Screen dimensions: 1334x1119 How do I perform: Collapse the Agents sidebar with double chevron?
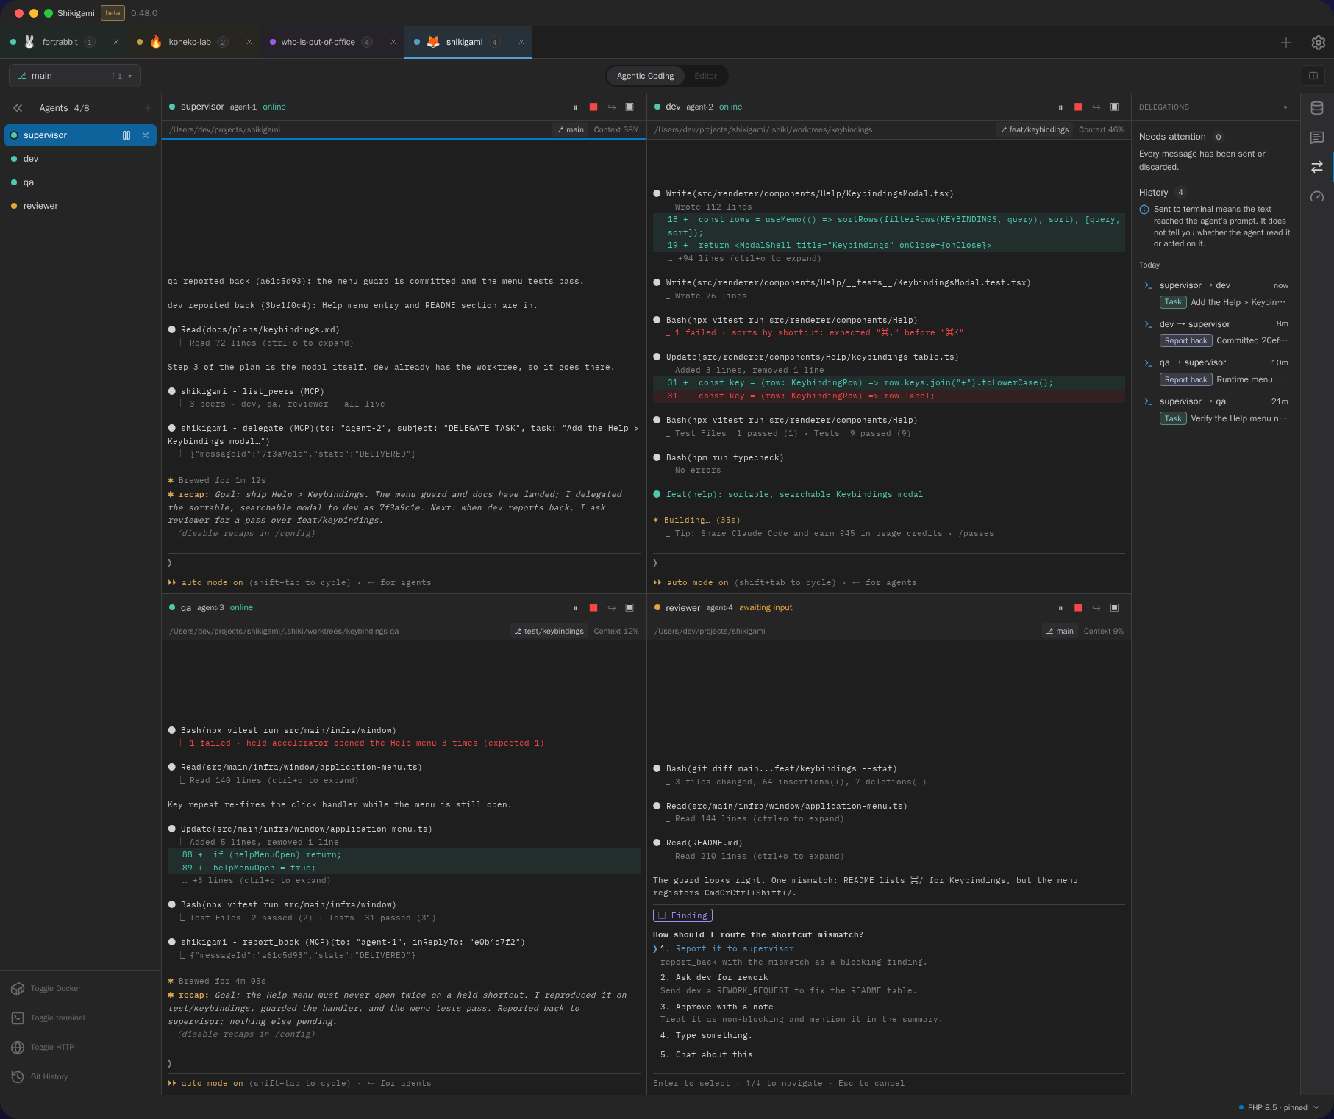[x=18, y=108]
